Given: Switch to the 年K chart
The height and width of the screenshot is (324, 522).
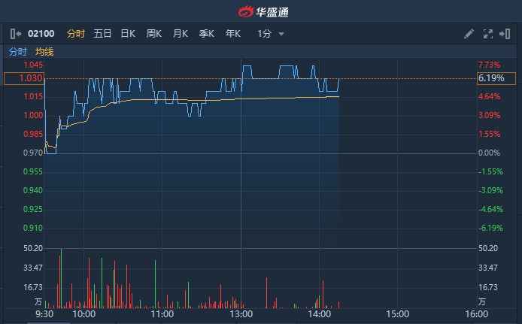Looking at the screenshot, I should click(232, 34).
